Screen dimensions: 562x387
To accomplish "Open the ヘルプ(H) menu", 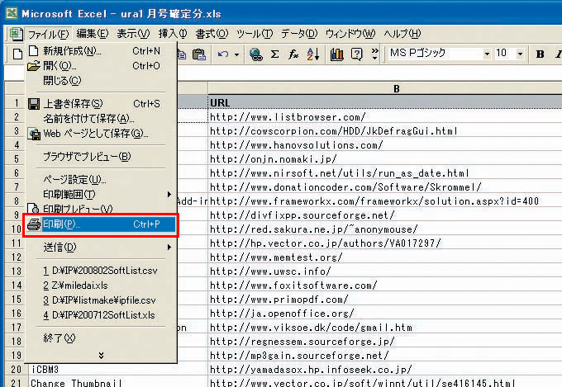I will (x=402, y=34).
